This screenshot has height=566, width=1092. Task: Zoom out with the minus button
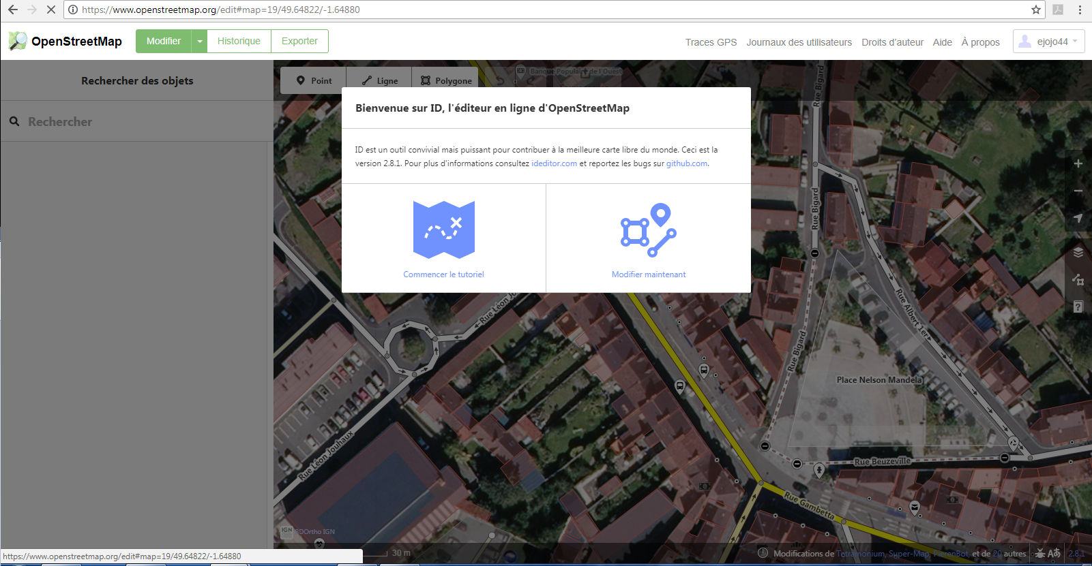(1078, 191)
